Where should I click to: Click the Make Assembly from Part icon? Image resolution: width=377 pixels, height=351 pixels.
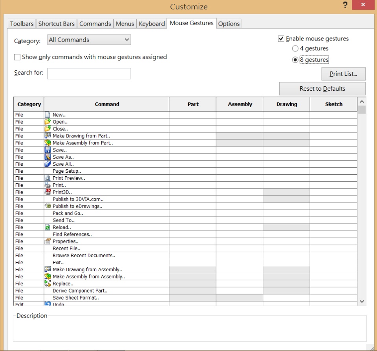(x=48, y=143)
